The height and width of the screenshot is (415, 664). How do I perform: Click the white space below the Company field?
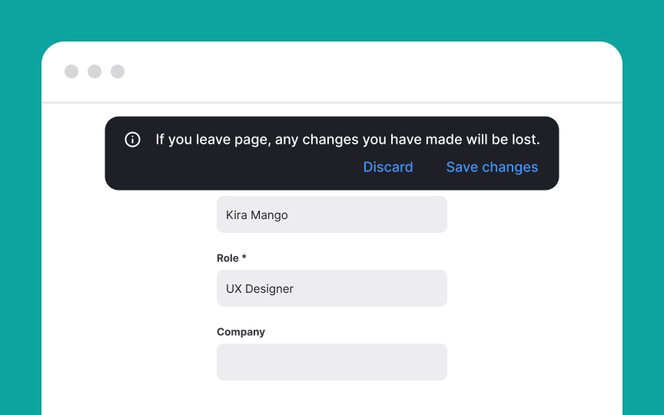tap(332, 398)
